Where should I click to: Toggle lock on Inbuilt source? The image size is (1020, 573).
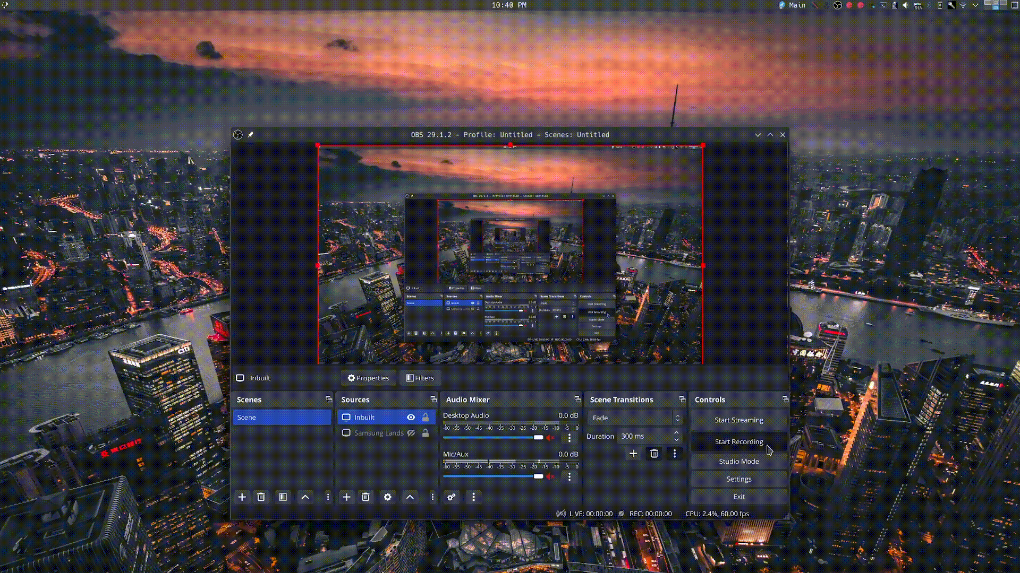426,418
